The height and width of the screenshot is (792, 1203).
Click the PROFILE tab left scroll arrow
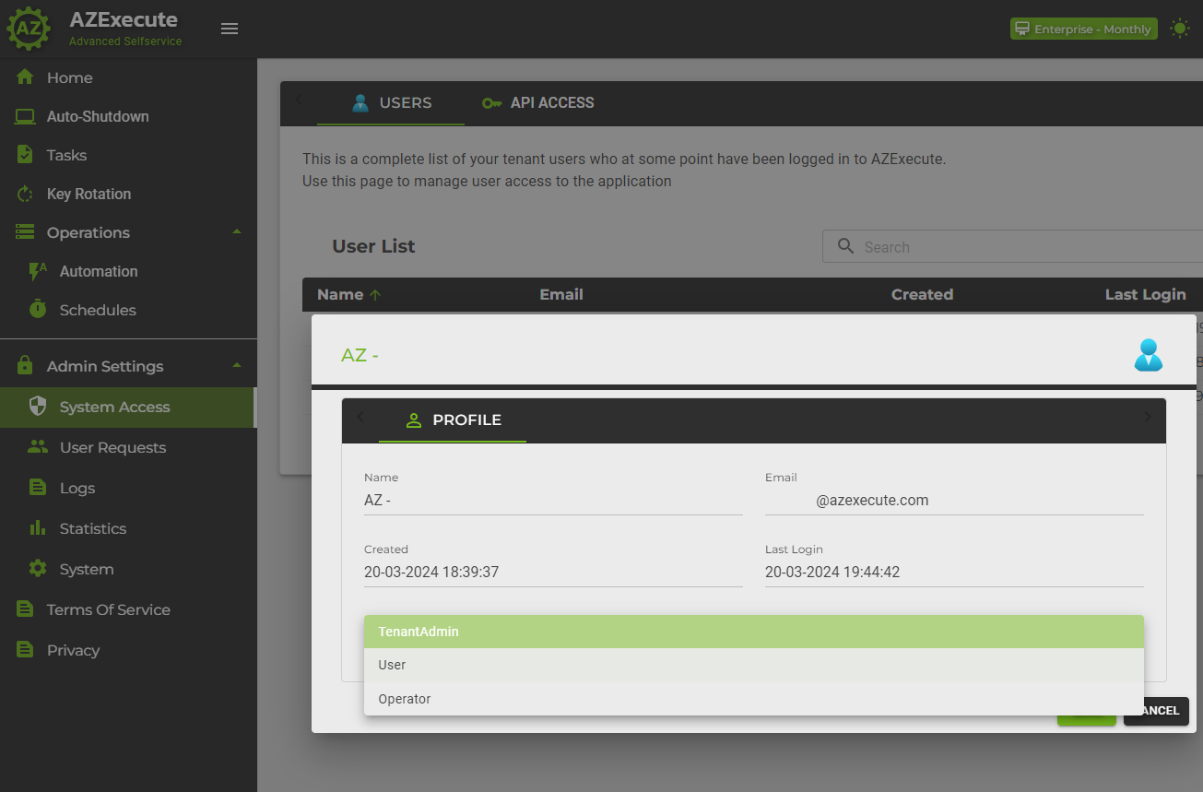point(360,417)
